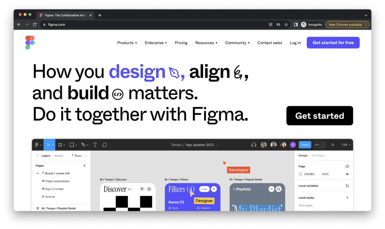This screenshot has width=385, height=229.
Task: Open Local variables settings icon
Action: click(347, 185)
